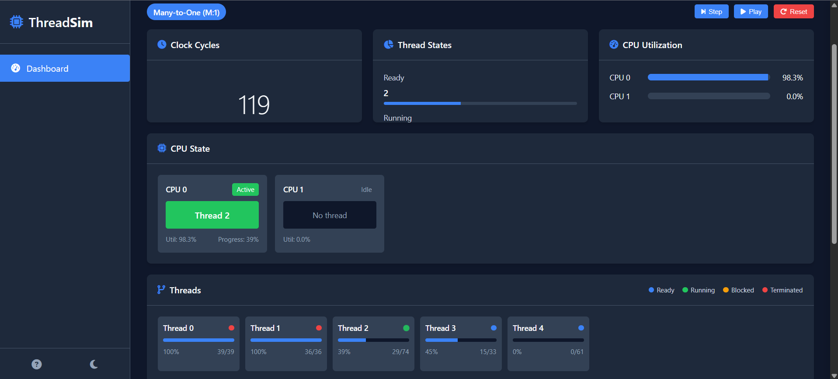Click Thread 4 empty progress bar
The image size is (838, 379).
click(548, 340)
